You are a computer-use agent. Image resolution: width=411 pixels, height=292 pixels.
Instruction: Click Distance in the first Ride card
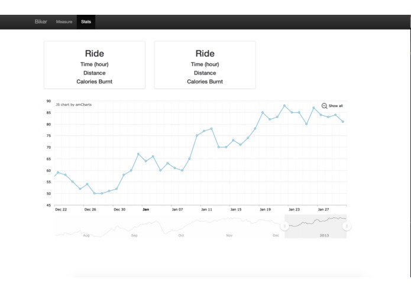95,73
